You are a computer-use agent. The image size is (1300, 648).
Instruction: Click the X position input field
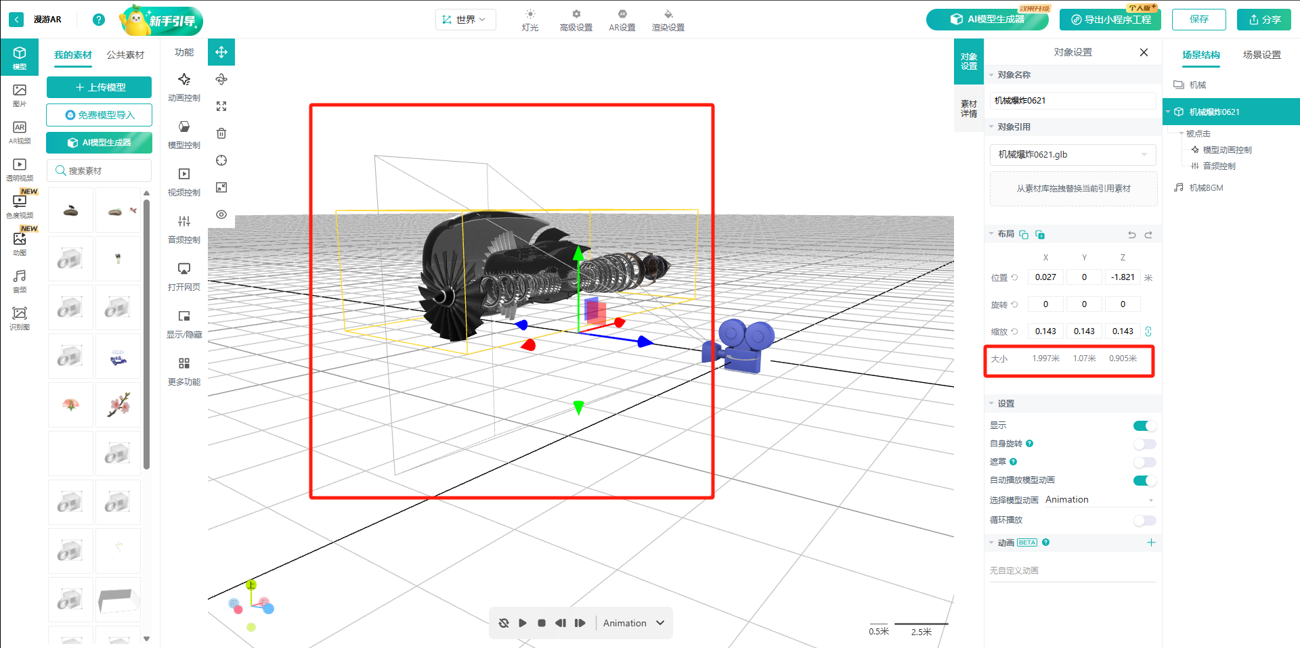[x=1045, y=277]
